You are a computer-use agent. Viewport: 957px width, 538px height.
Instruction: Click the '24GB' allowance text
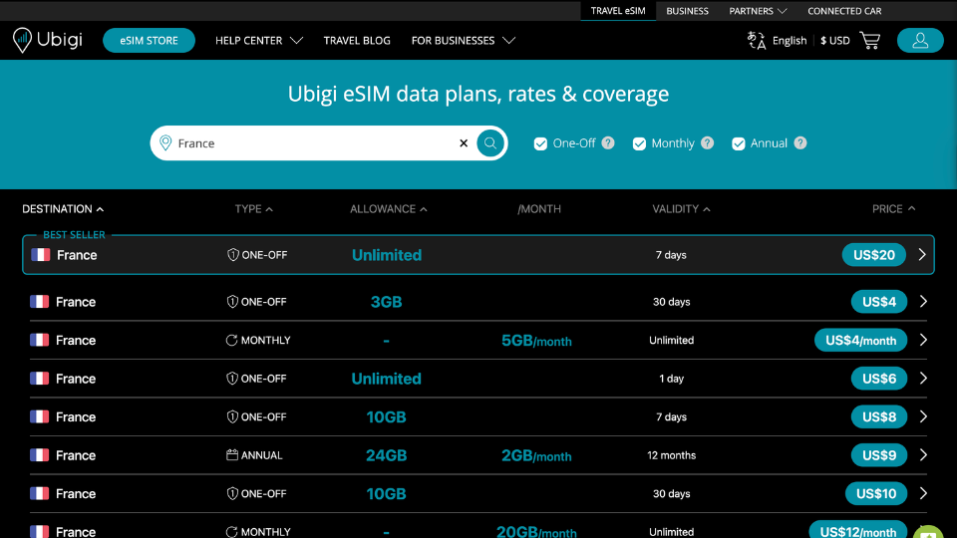[x=387, y=455]
